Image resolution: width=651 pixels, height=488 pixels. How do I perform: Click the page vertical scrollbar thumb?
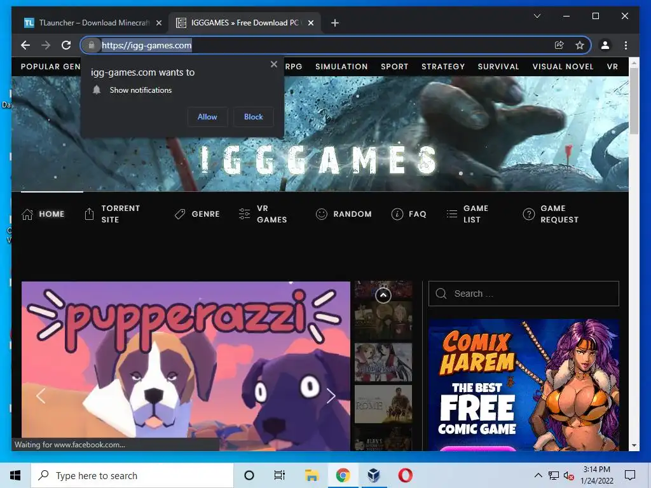[634, 101]
